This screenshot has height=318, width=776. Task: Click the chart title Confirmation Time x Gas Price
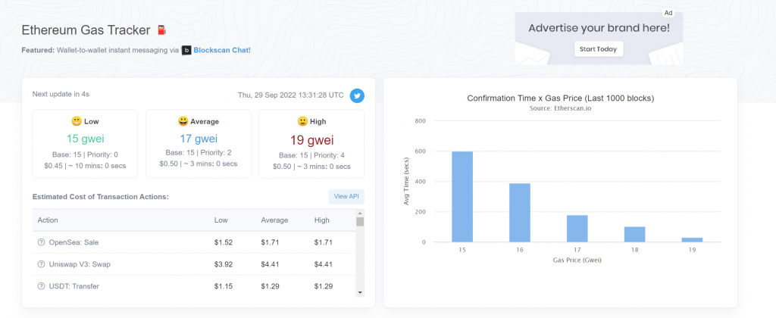(x=561, y=98)
